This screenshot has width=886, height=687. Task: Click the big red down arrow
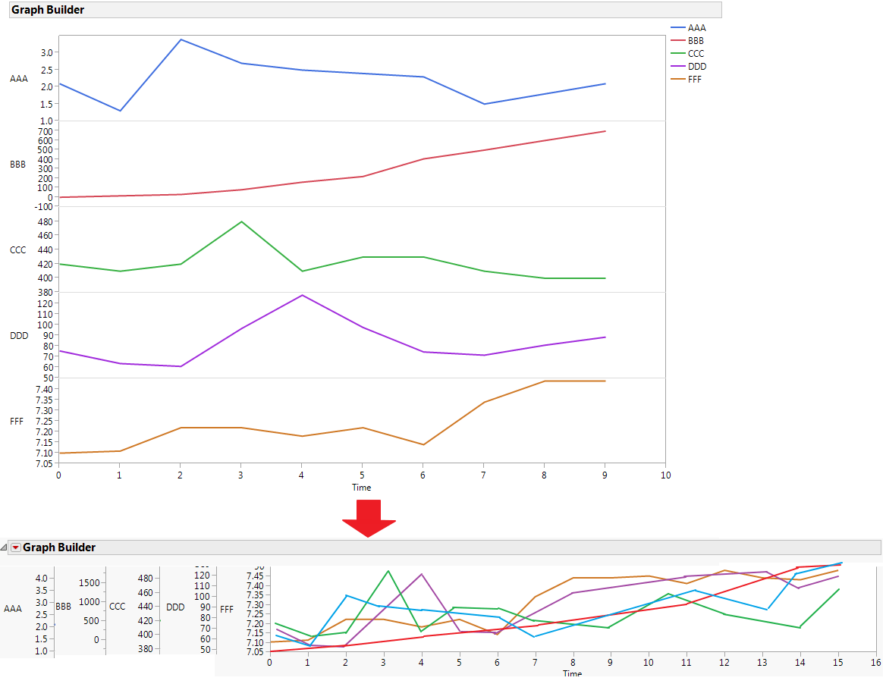[369, 518]
